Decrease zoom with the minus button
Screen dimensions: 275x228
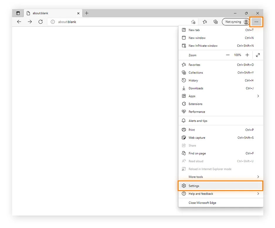tap(228, 55)
